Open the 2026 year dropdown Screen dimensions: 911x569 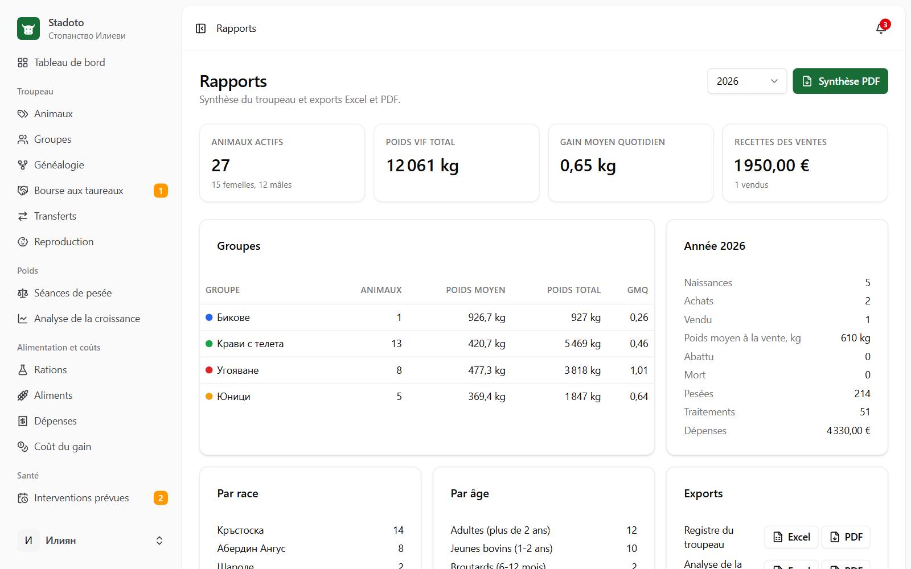pos(747,81)
